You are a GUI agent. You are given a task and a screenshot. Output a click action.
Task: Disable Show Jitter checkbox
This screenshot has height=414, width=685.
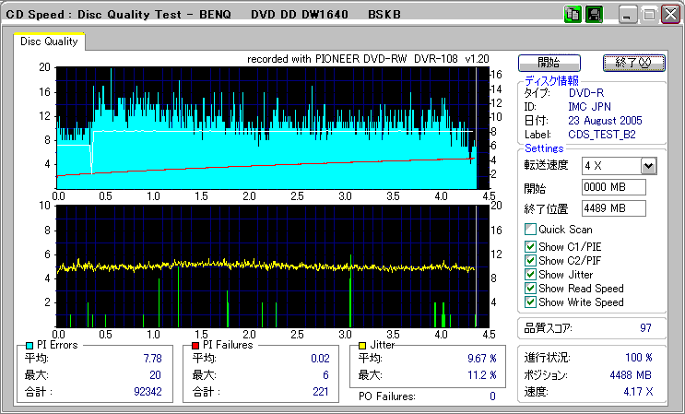tap(530, 274)
